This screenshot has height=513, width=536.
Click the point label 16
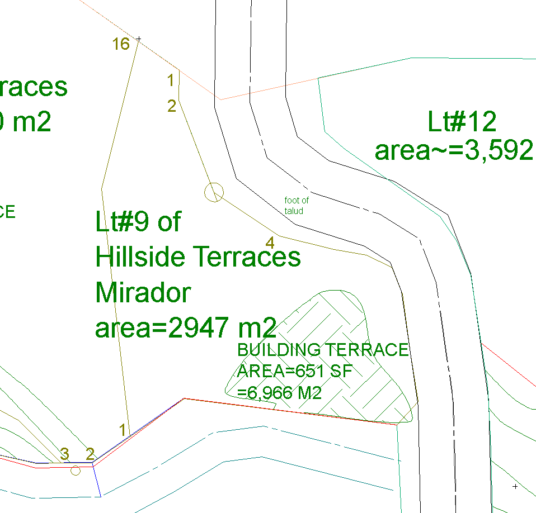[x=121, y=44]
